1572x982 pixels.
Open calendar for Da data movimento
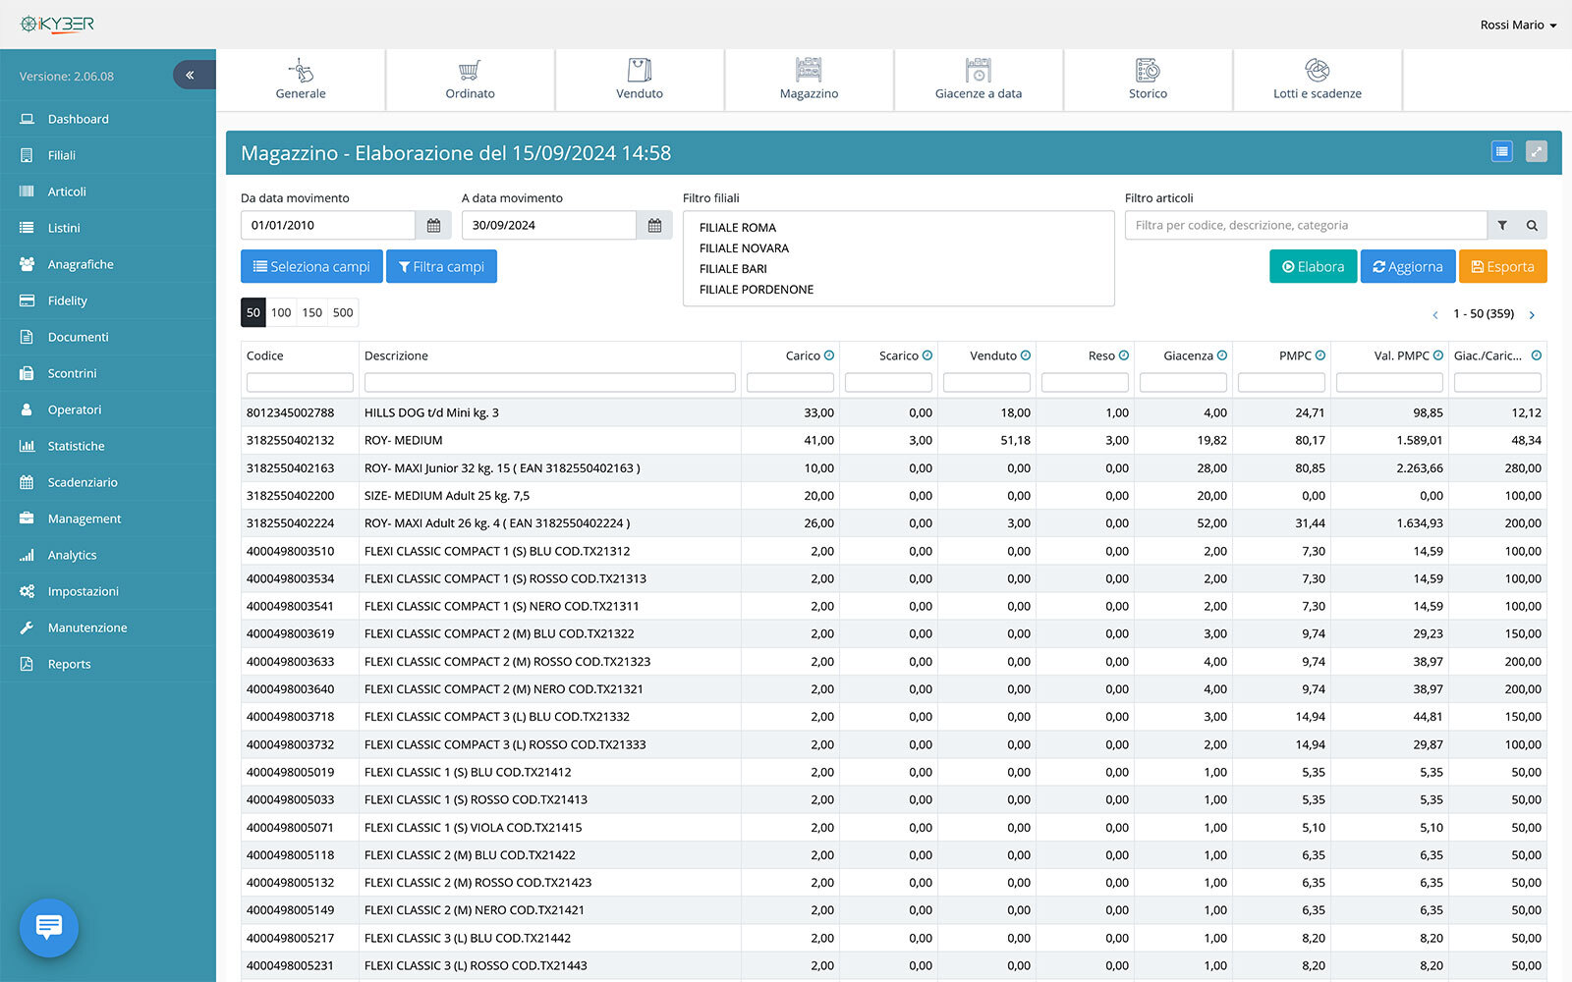click(433, 226)
